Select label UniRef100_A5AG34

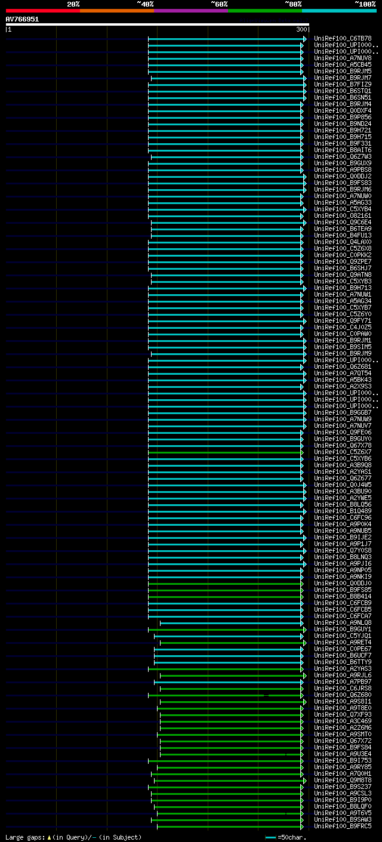click(x=343, y=301)
